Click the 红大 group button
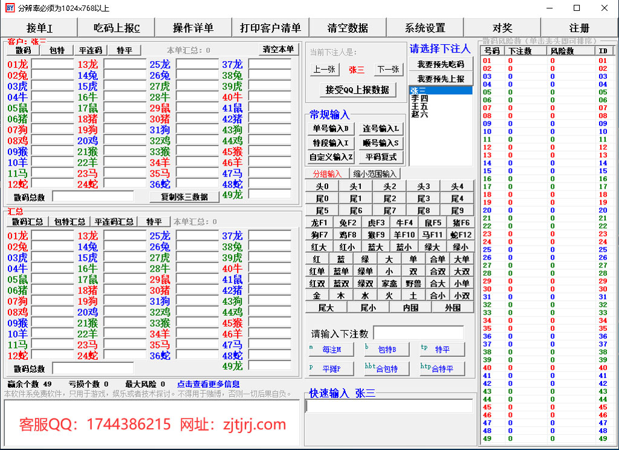Screen dimensions: 619x450 319,247
